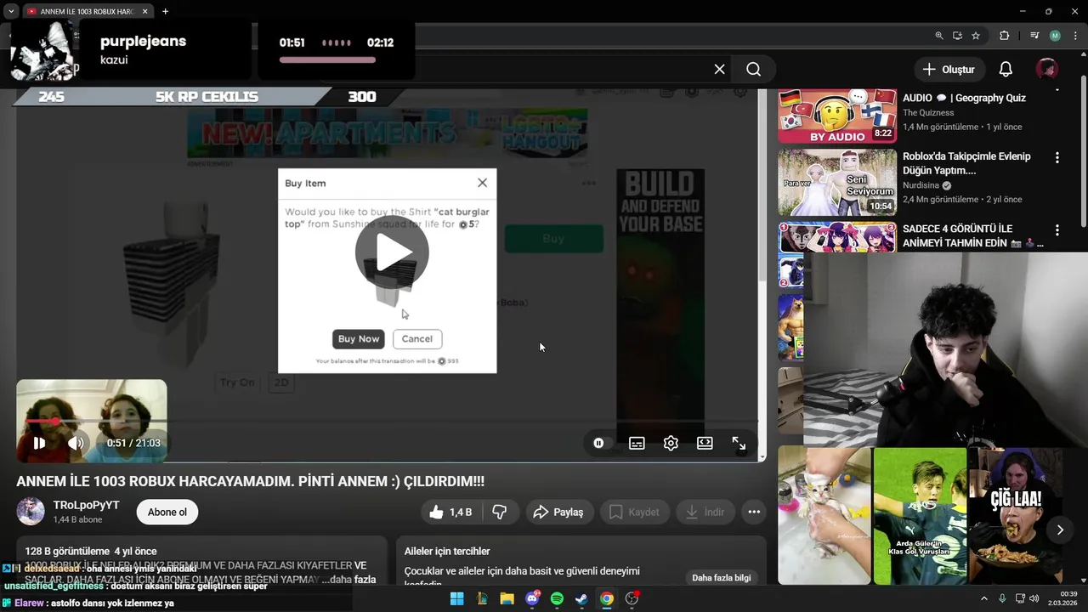Like the video (1,4 B)

pos(451,512)
